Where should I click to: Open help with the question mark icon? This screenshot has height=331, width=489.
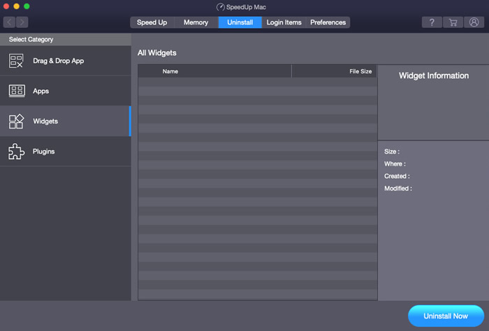pos(432,22)
